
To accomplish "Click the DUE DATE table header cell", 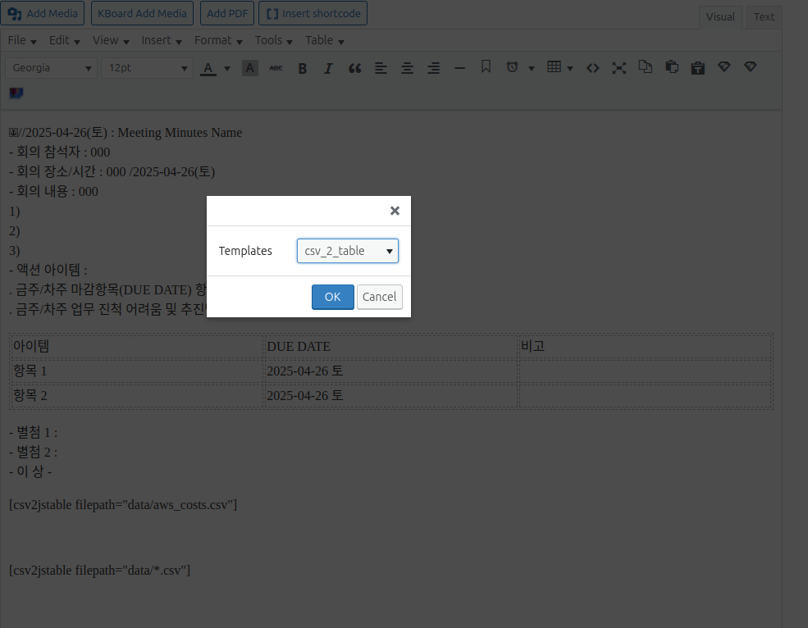I will pyautogui.click(x=390, y=346).
